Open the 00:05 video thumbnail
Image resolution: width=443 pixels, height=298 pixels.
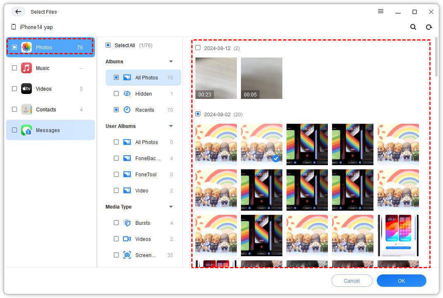tap(262, 78)
